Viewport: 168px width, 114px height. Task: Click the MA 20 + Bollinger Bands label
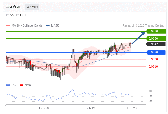point(27,25)
